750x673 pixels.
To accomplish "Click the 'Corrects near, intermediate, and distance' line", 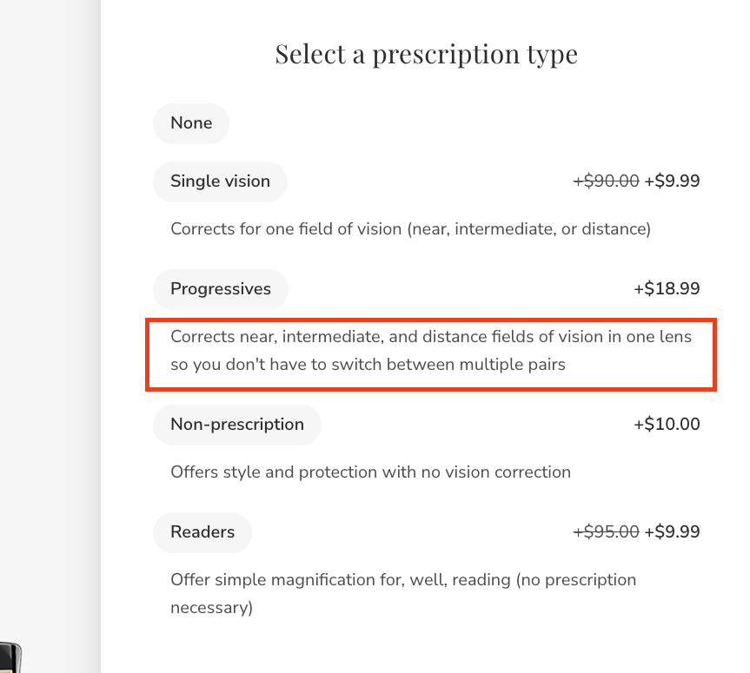I will [x=431, y=337].
